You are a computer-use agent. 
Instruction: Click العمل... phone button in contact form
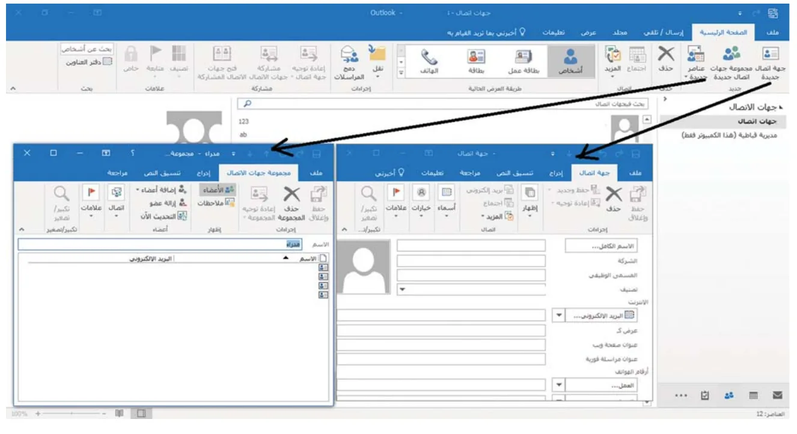pos(600,385)
